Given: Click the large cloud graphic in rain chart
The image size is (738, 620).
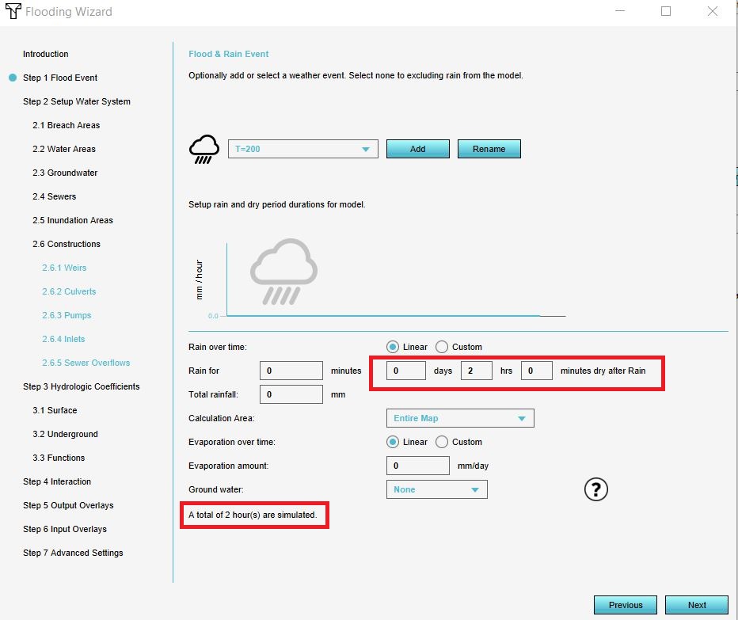Looking at the screenshot, I should click(x=283, y=271).
